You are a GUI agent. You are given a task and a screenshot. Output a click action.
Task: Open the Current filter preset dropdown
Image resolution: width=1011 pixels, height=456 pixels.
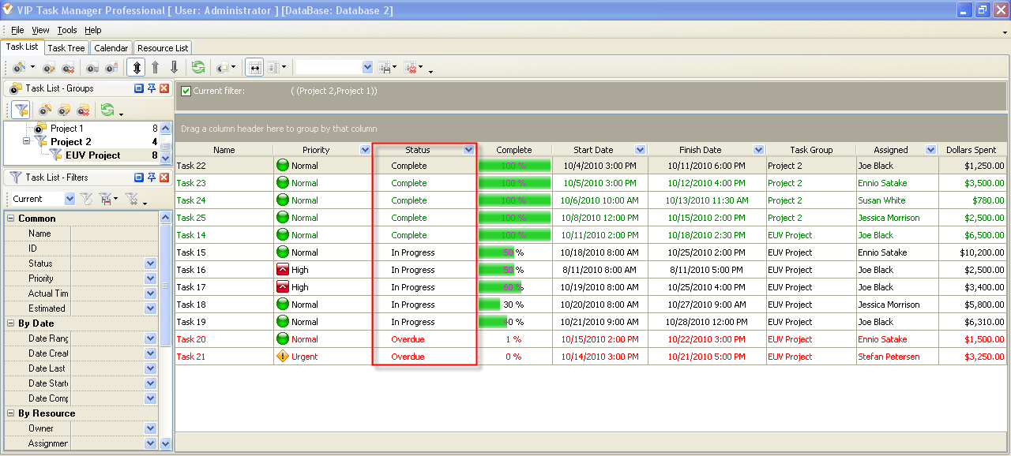(x=70, y=200)
